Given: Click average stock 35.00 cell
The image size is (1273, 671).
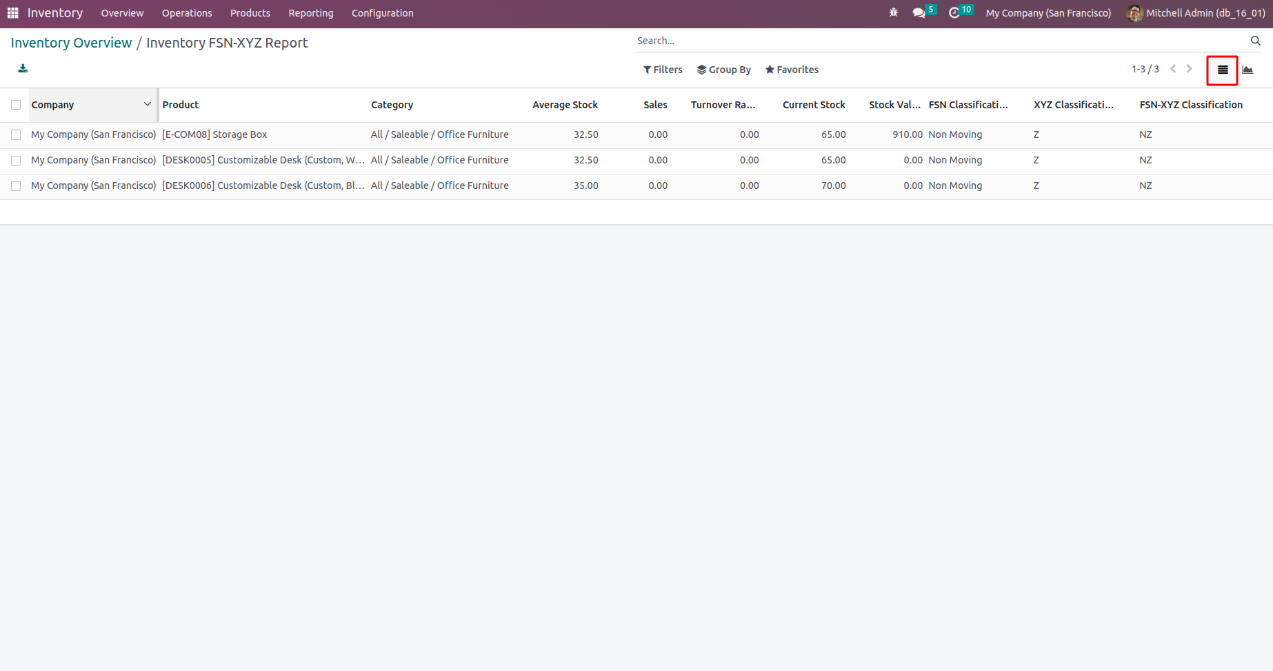Looking at the screenshot, I should tap(586, 186).
